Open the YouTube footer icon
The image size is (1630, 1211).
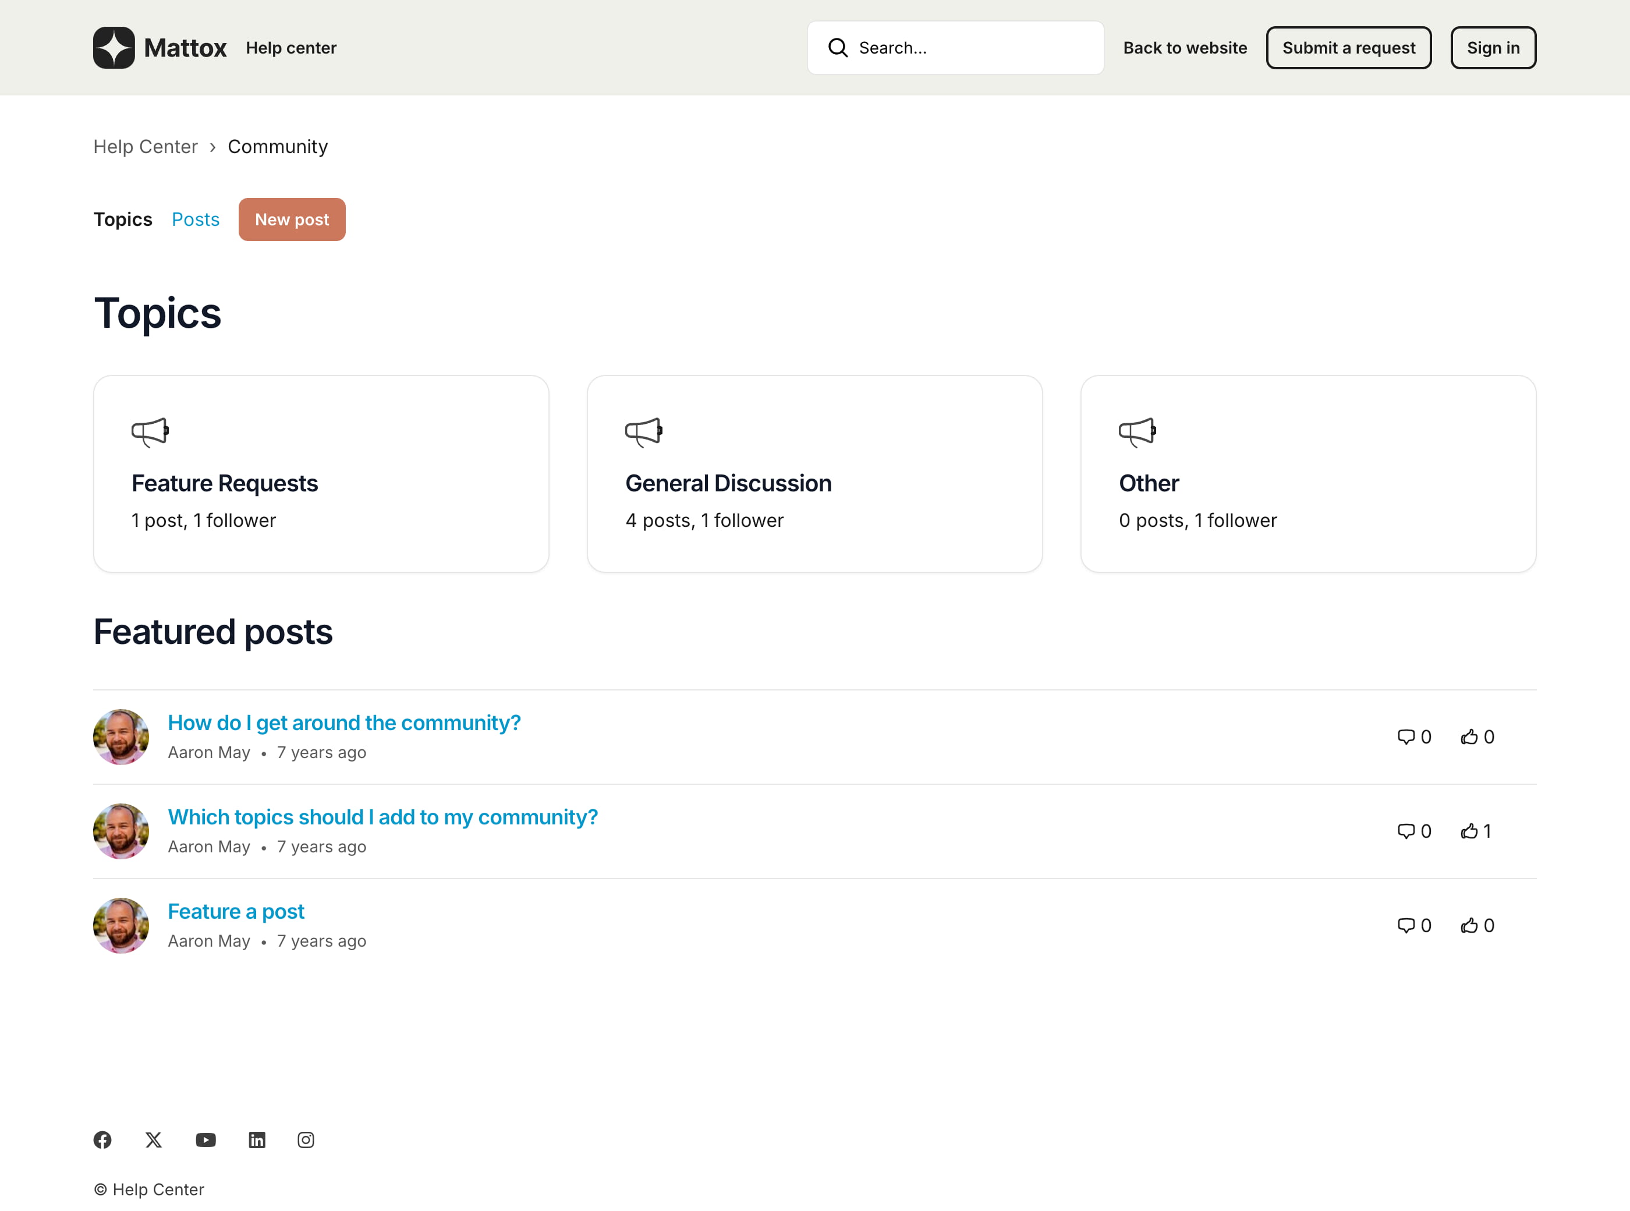(206, 1140)
